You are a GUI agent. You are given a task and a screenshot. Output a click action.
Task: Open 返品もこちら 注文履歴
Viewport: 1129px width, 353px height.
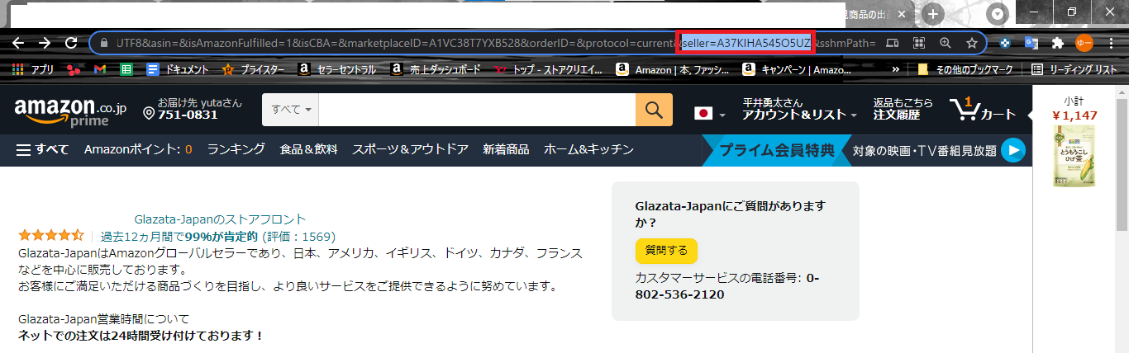[903, 109]
